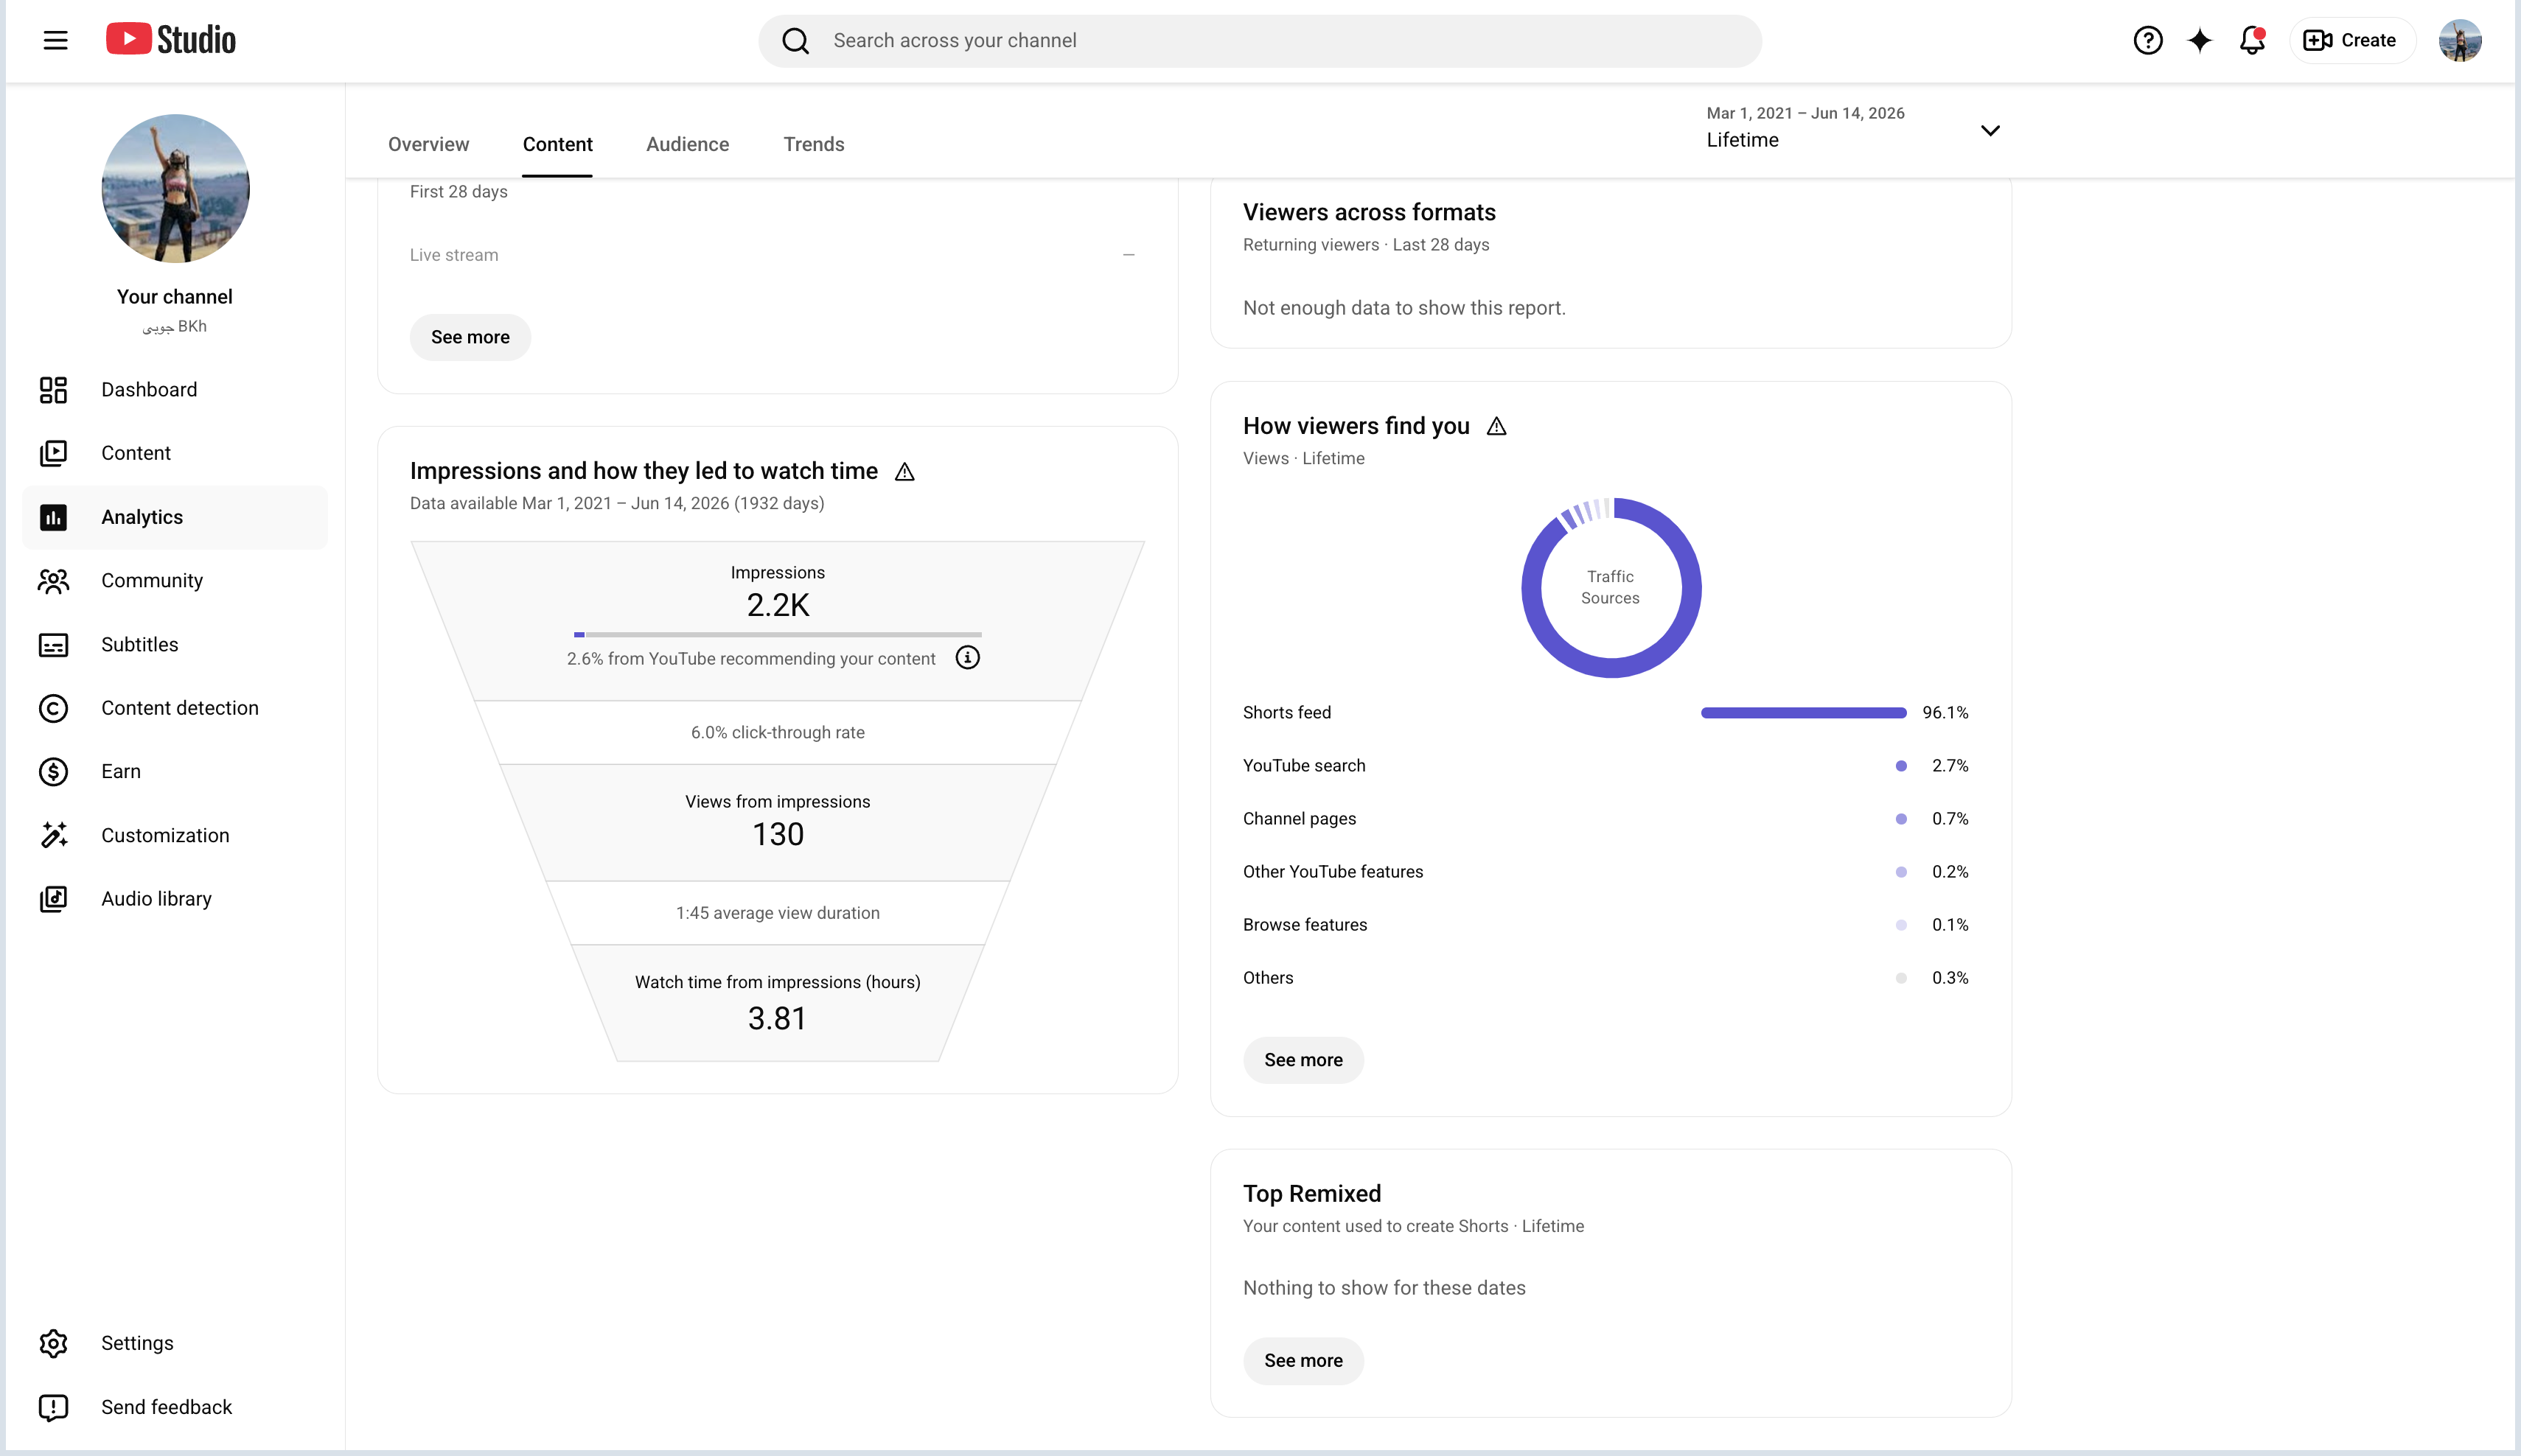Click the Traffic Sources donut chart
Image resolution: width=2521 pixels, height=1456 pixels.
[1611, 588]
